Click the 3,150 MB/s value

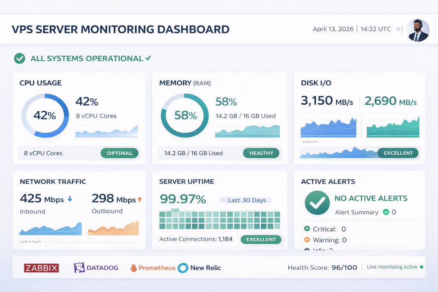tap(327, 101)
